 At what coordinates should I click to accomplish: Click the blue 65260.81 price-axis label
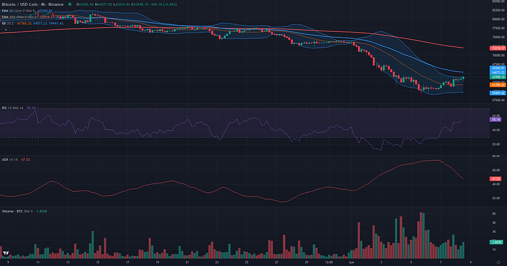click(498, 68)
